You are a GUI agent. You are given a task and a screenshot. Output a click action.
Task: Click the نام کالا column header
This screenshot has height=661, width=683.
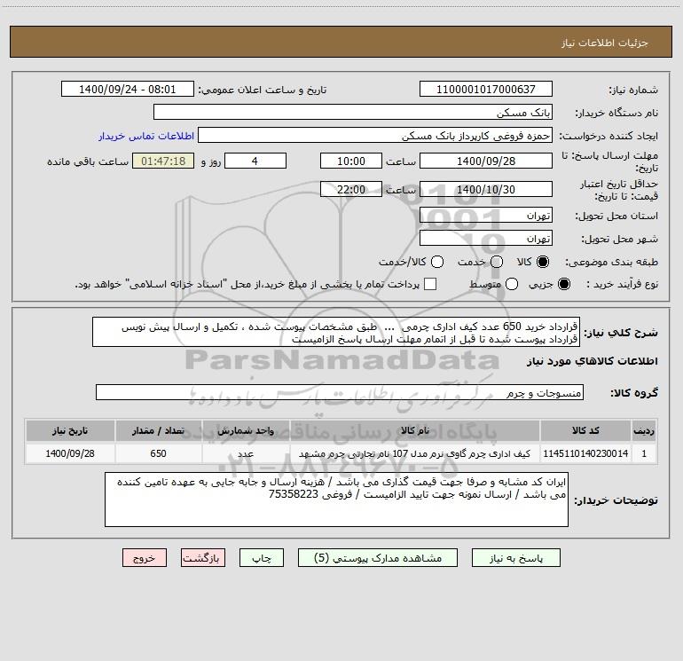click(x=415, y=431)
